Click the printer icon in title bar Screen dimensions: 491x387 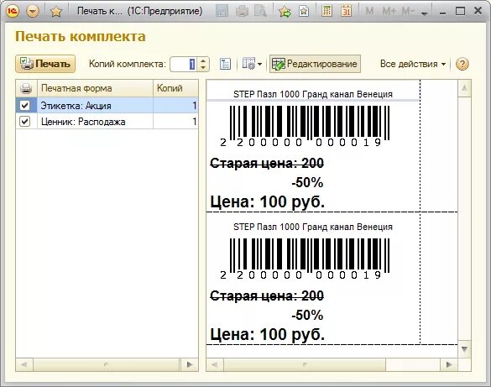pos(242,11)
